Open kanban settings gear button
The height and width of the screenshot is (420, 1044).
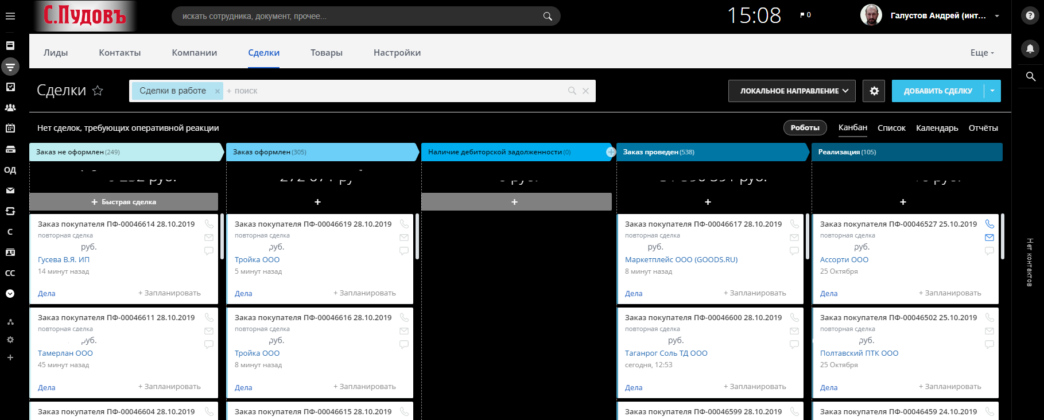[874, 91]
